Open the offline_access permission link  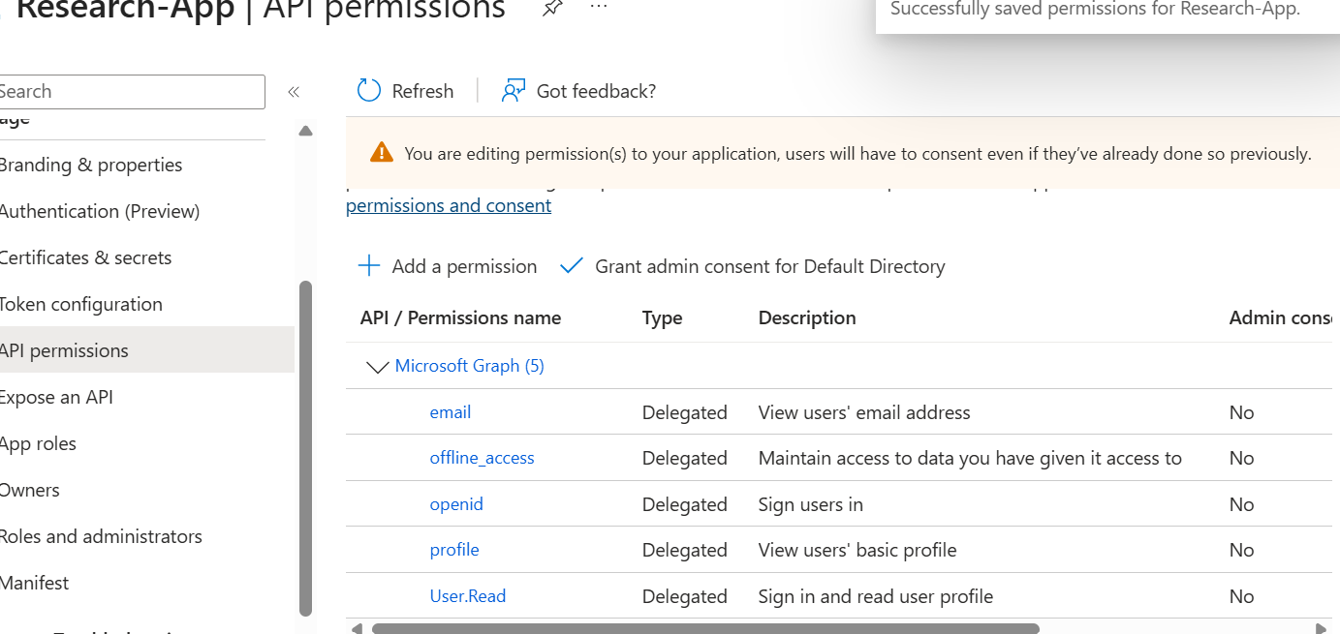483,458
